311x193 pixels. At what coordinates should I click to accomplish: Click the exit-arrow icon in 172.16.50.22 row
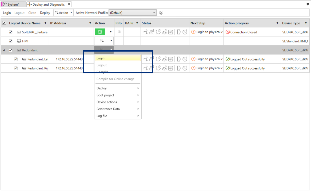pos(179,59)
